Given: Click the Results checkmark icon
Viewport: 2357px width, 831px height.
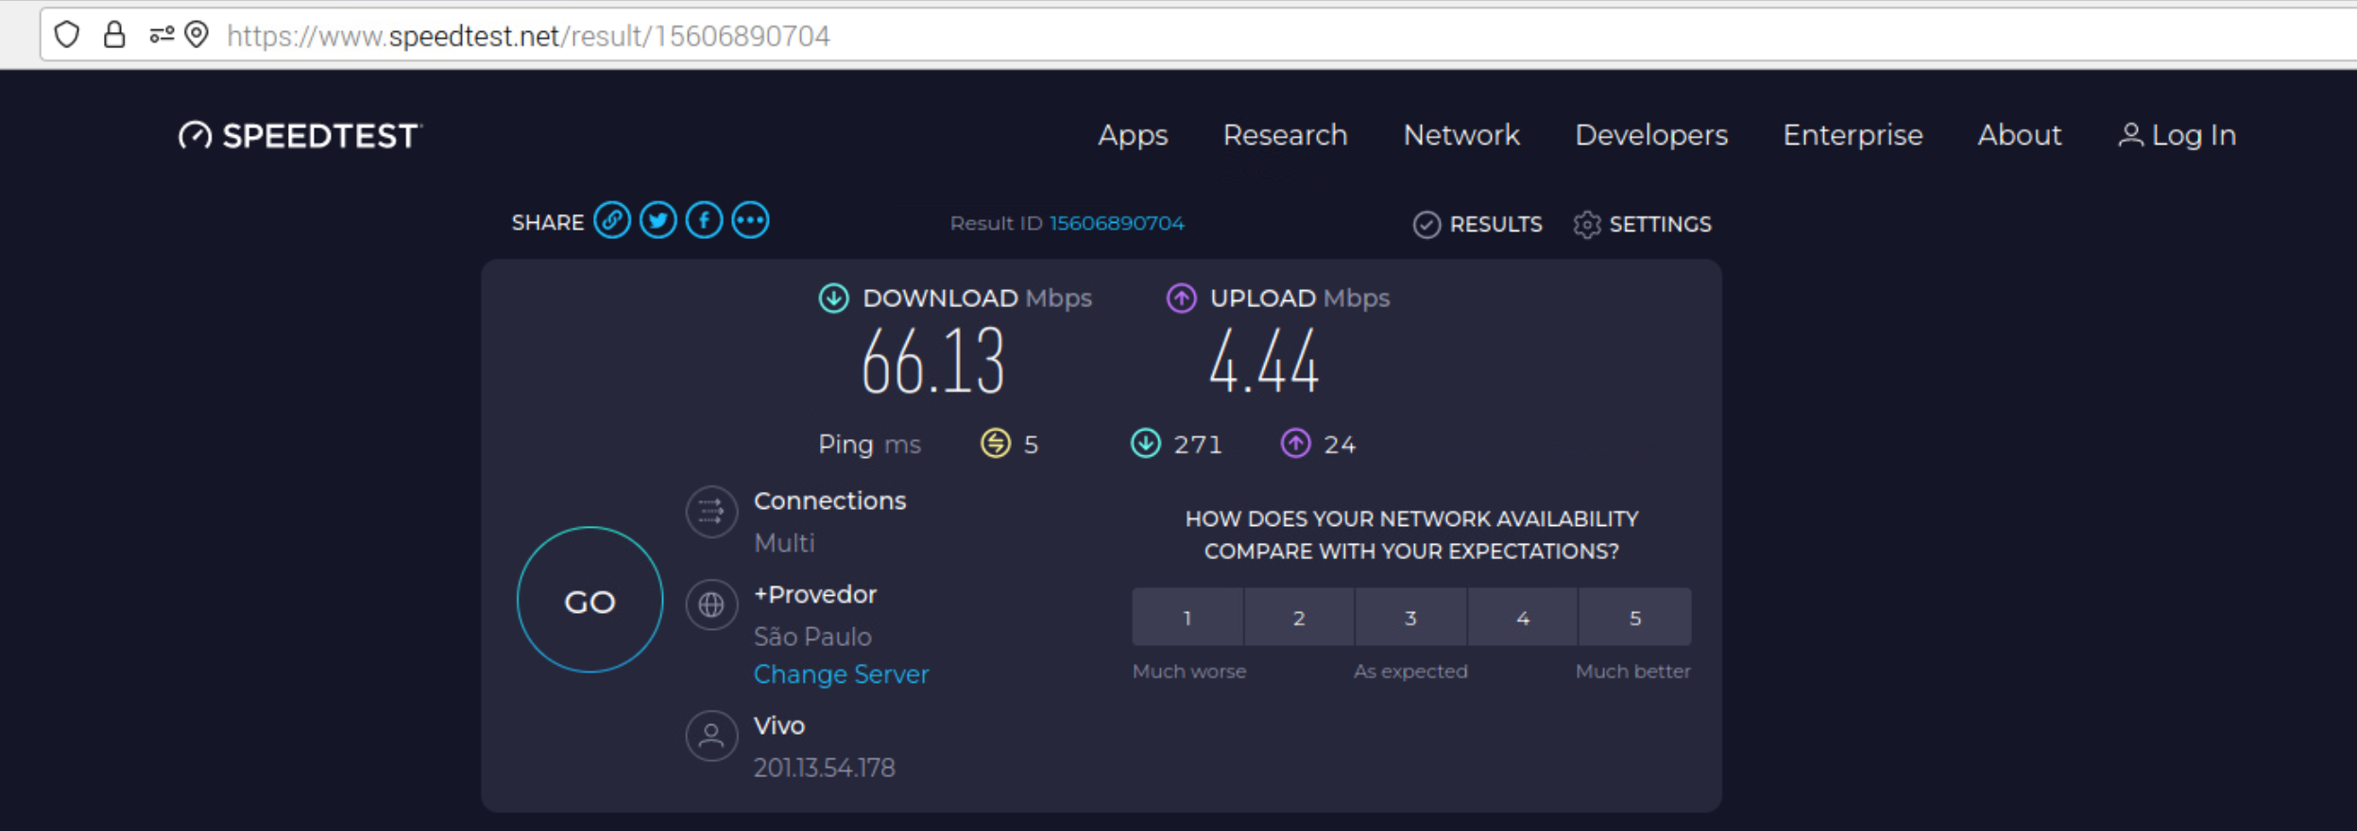Looking at the screenshot, I should (x=1426, y=225).
